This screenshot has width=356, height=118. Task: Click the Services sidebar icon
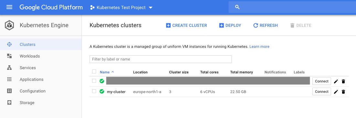click(9, 68)
